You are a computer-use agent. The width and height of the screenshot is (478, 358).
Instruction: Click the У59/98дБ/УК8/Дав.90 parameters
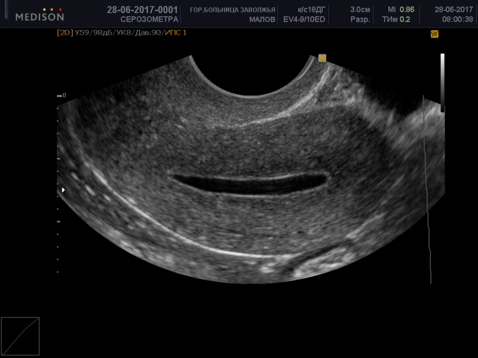119,33
